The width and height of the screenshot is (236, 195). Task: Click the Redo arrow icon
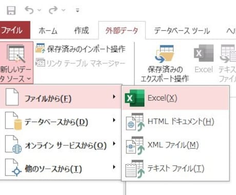tap(53, 10)
